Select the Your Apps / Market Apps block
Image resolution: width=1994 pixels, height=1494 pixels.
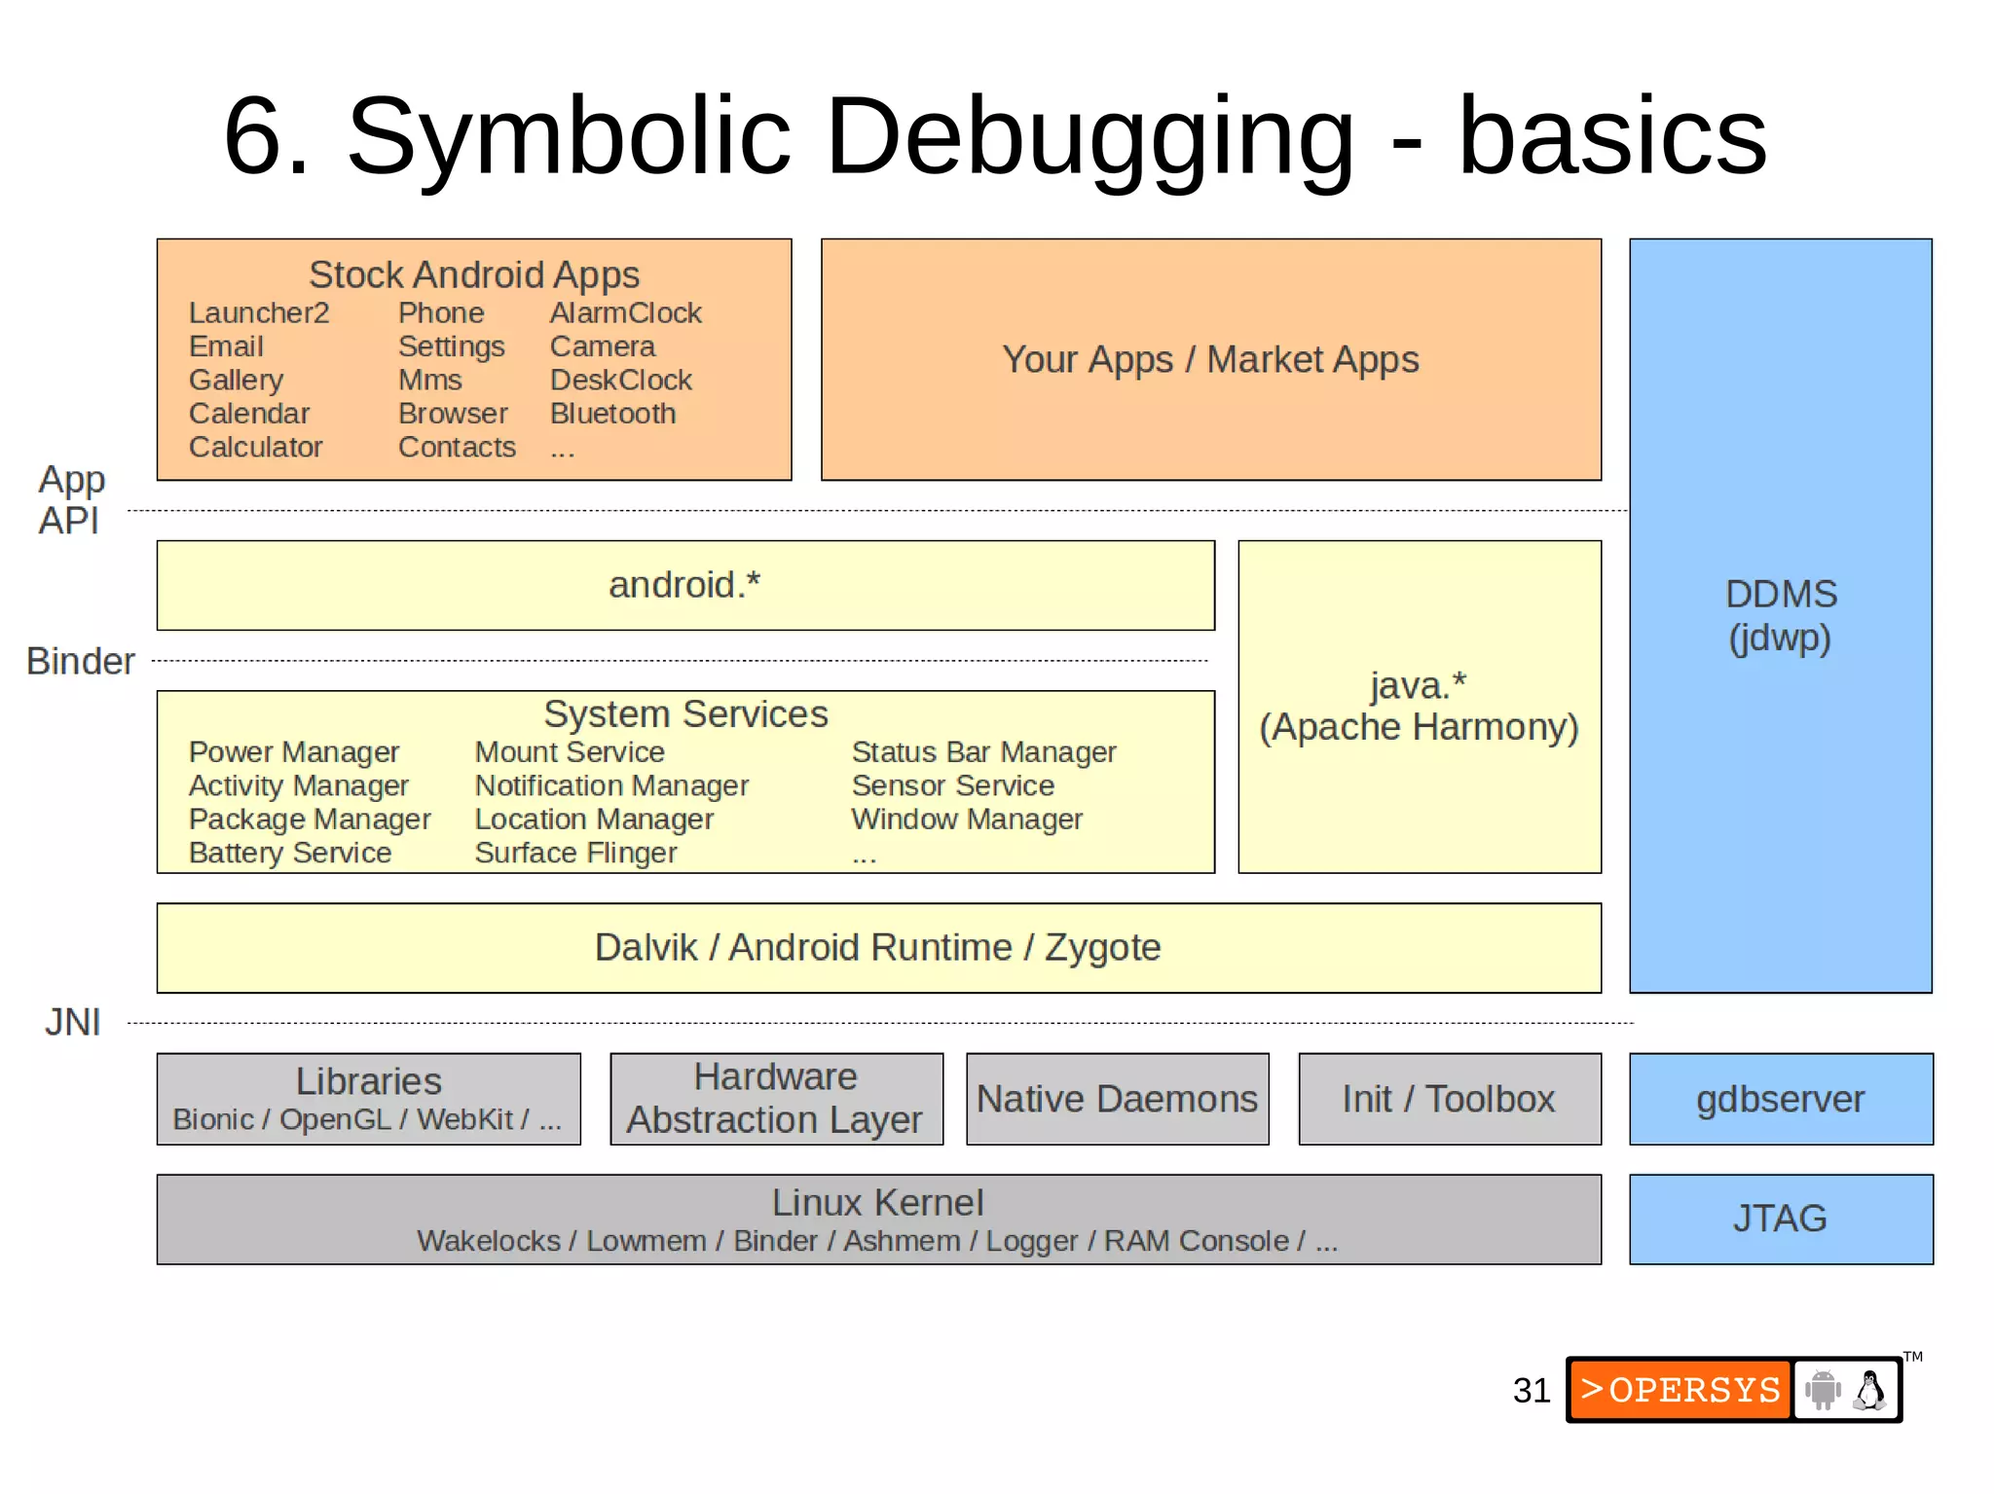tap(1210, 359)
